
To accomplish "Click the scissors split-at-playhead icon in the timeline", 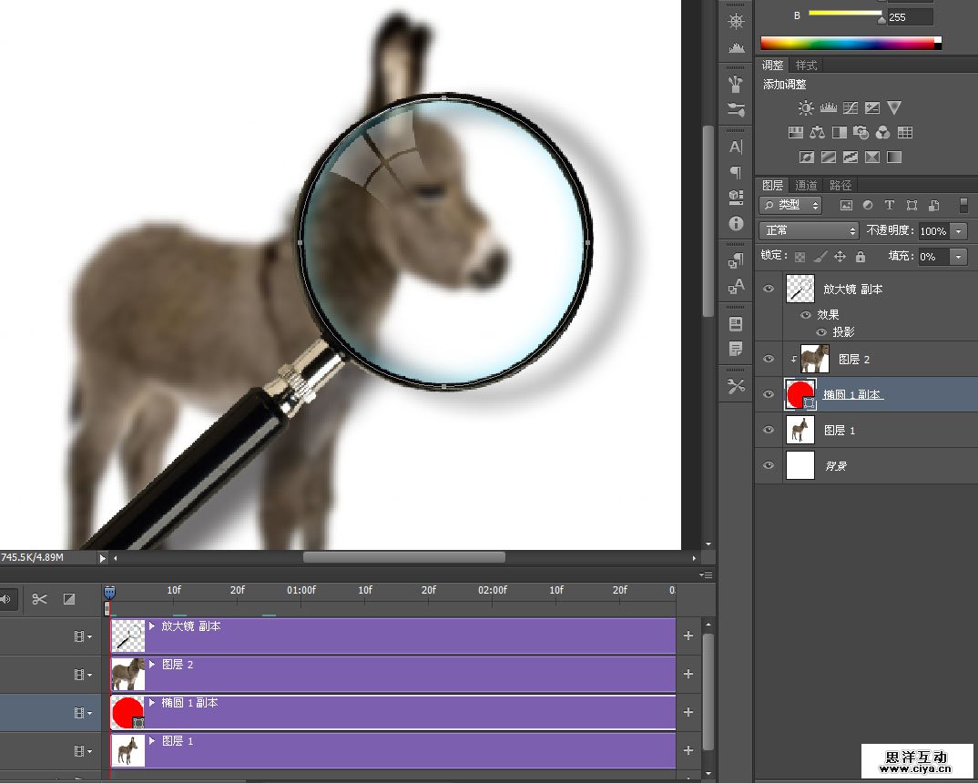I will (x=39, y=598).
